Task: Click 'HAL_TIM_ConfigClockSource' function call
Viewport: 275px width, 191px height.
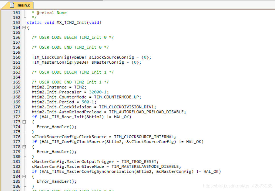Action: pos(73,142)
